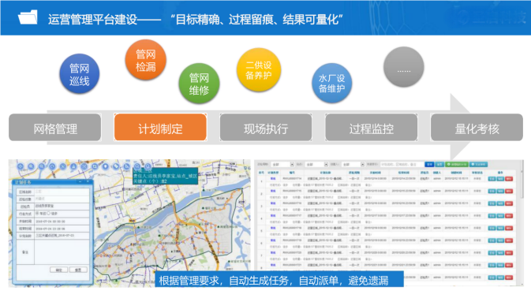Click the end time field in 计划任务 dialog

point(62,229)
